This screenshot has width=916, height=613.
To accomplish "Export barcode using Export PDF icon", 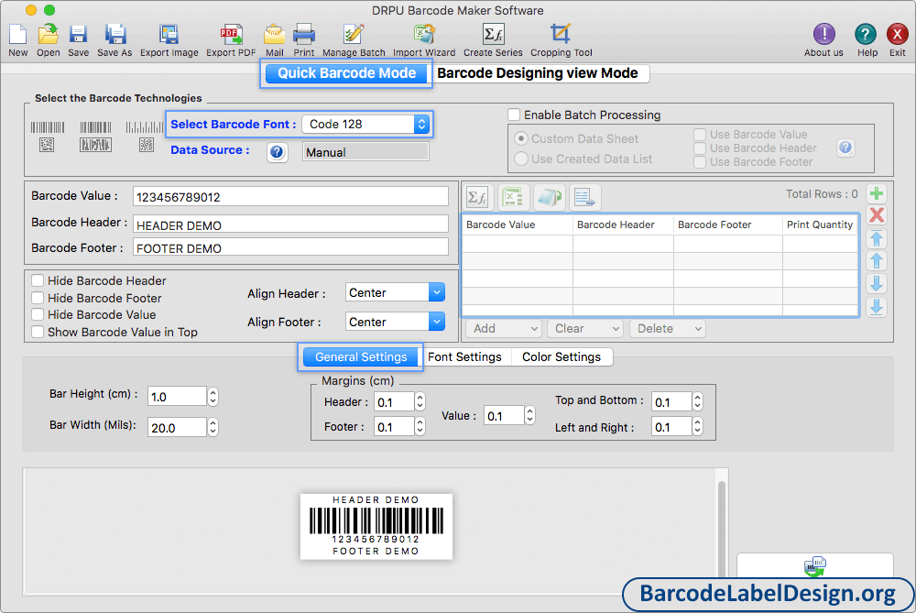I will (x=231, y=35).
